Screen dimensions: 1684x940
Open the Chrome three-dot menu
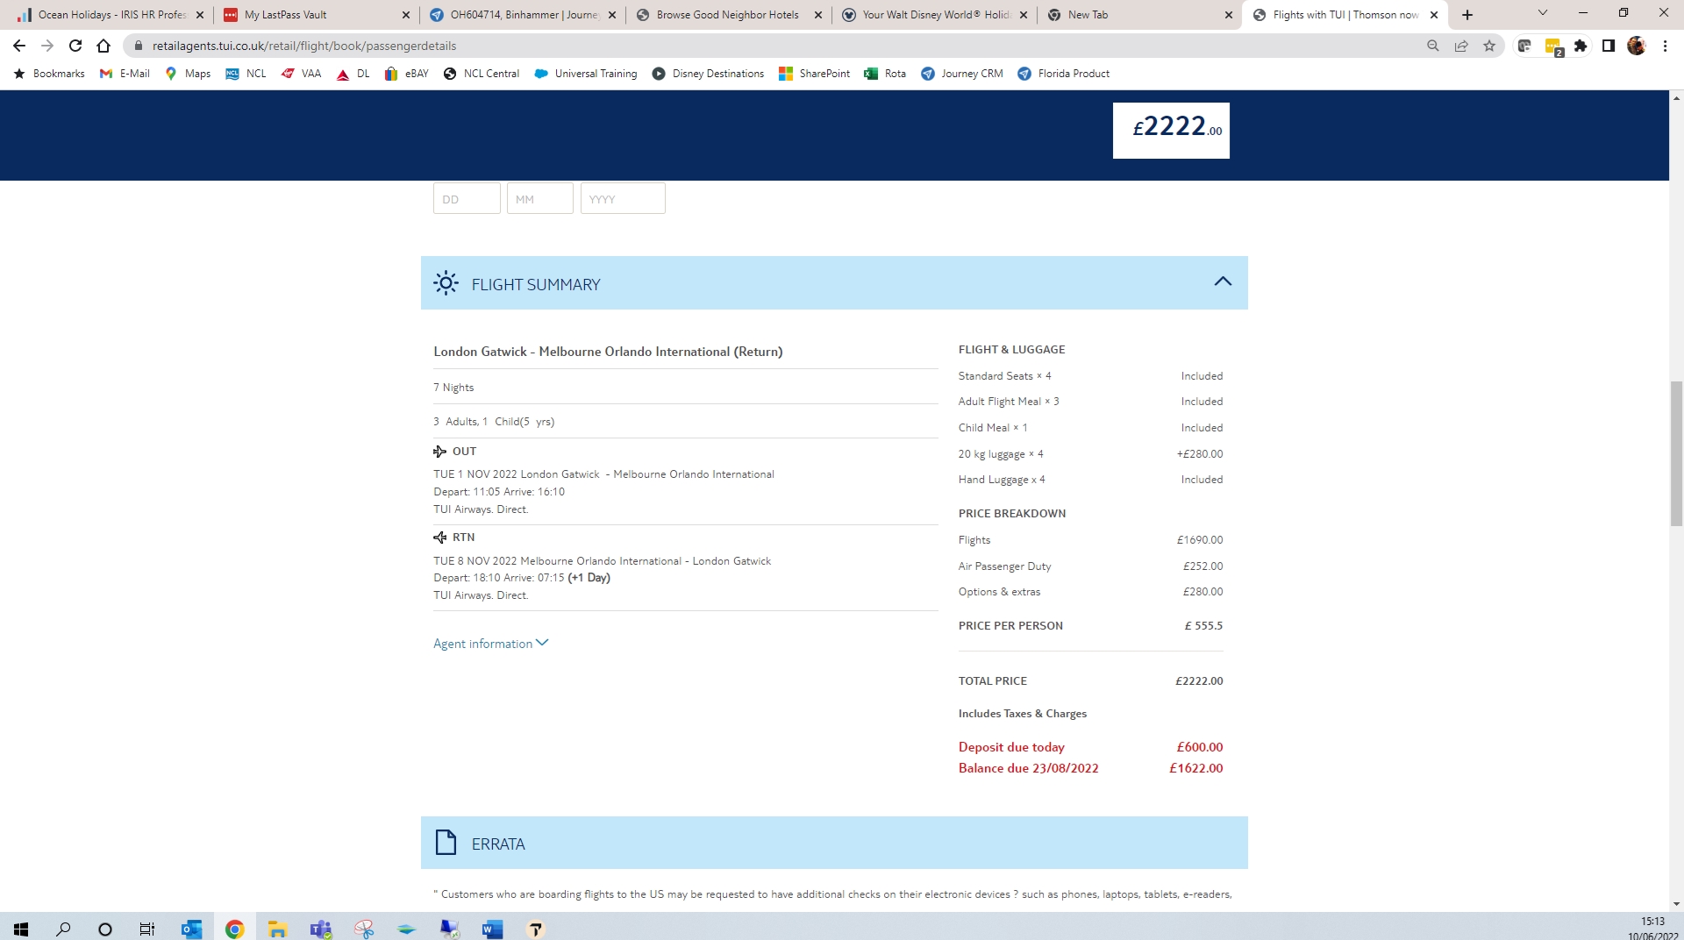(x=1665, y=46)
